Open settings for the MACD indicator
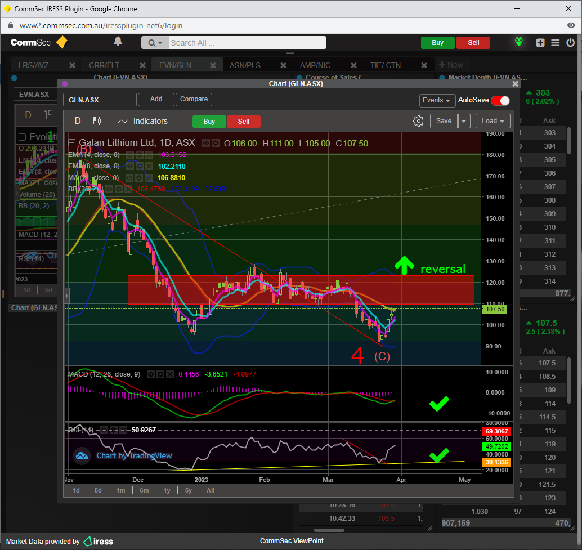This screenshot has height=550, width=582. (x=160, y=374)
